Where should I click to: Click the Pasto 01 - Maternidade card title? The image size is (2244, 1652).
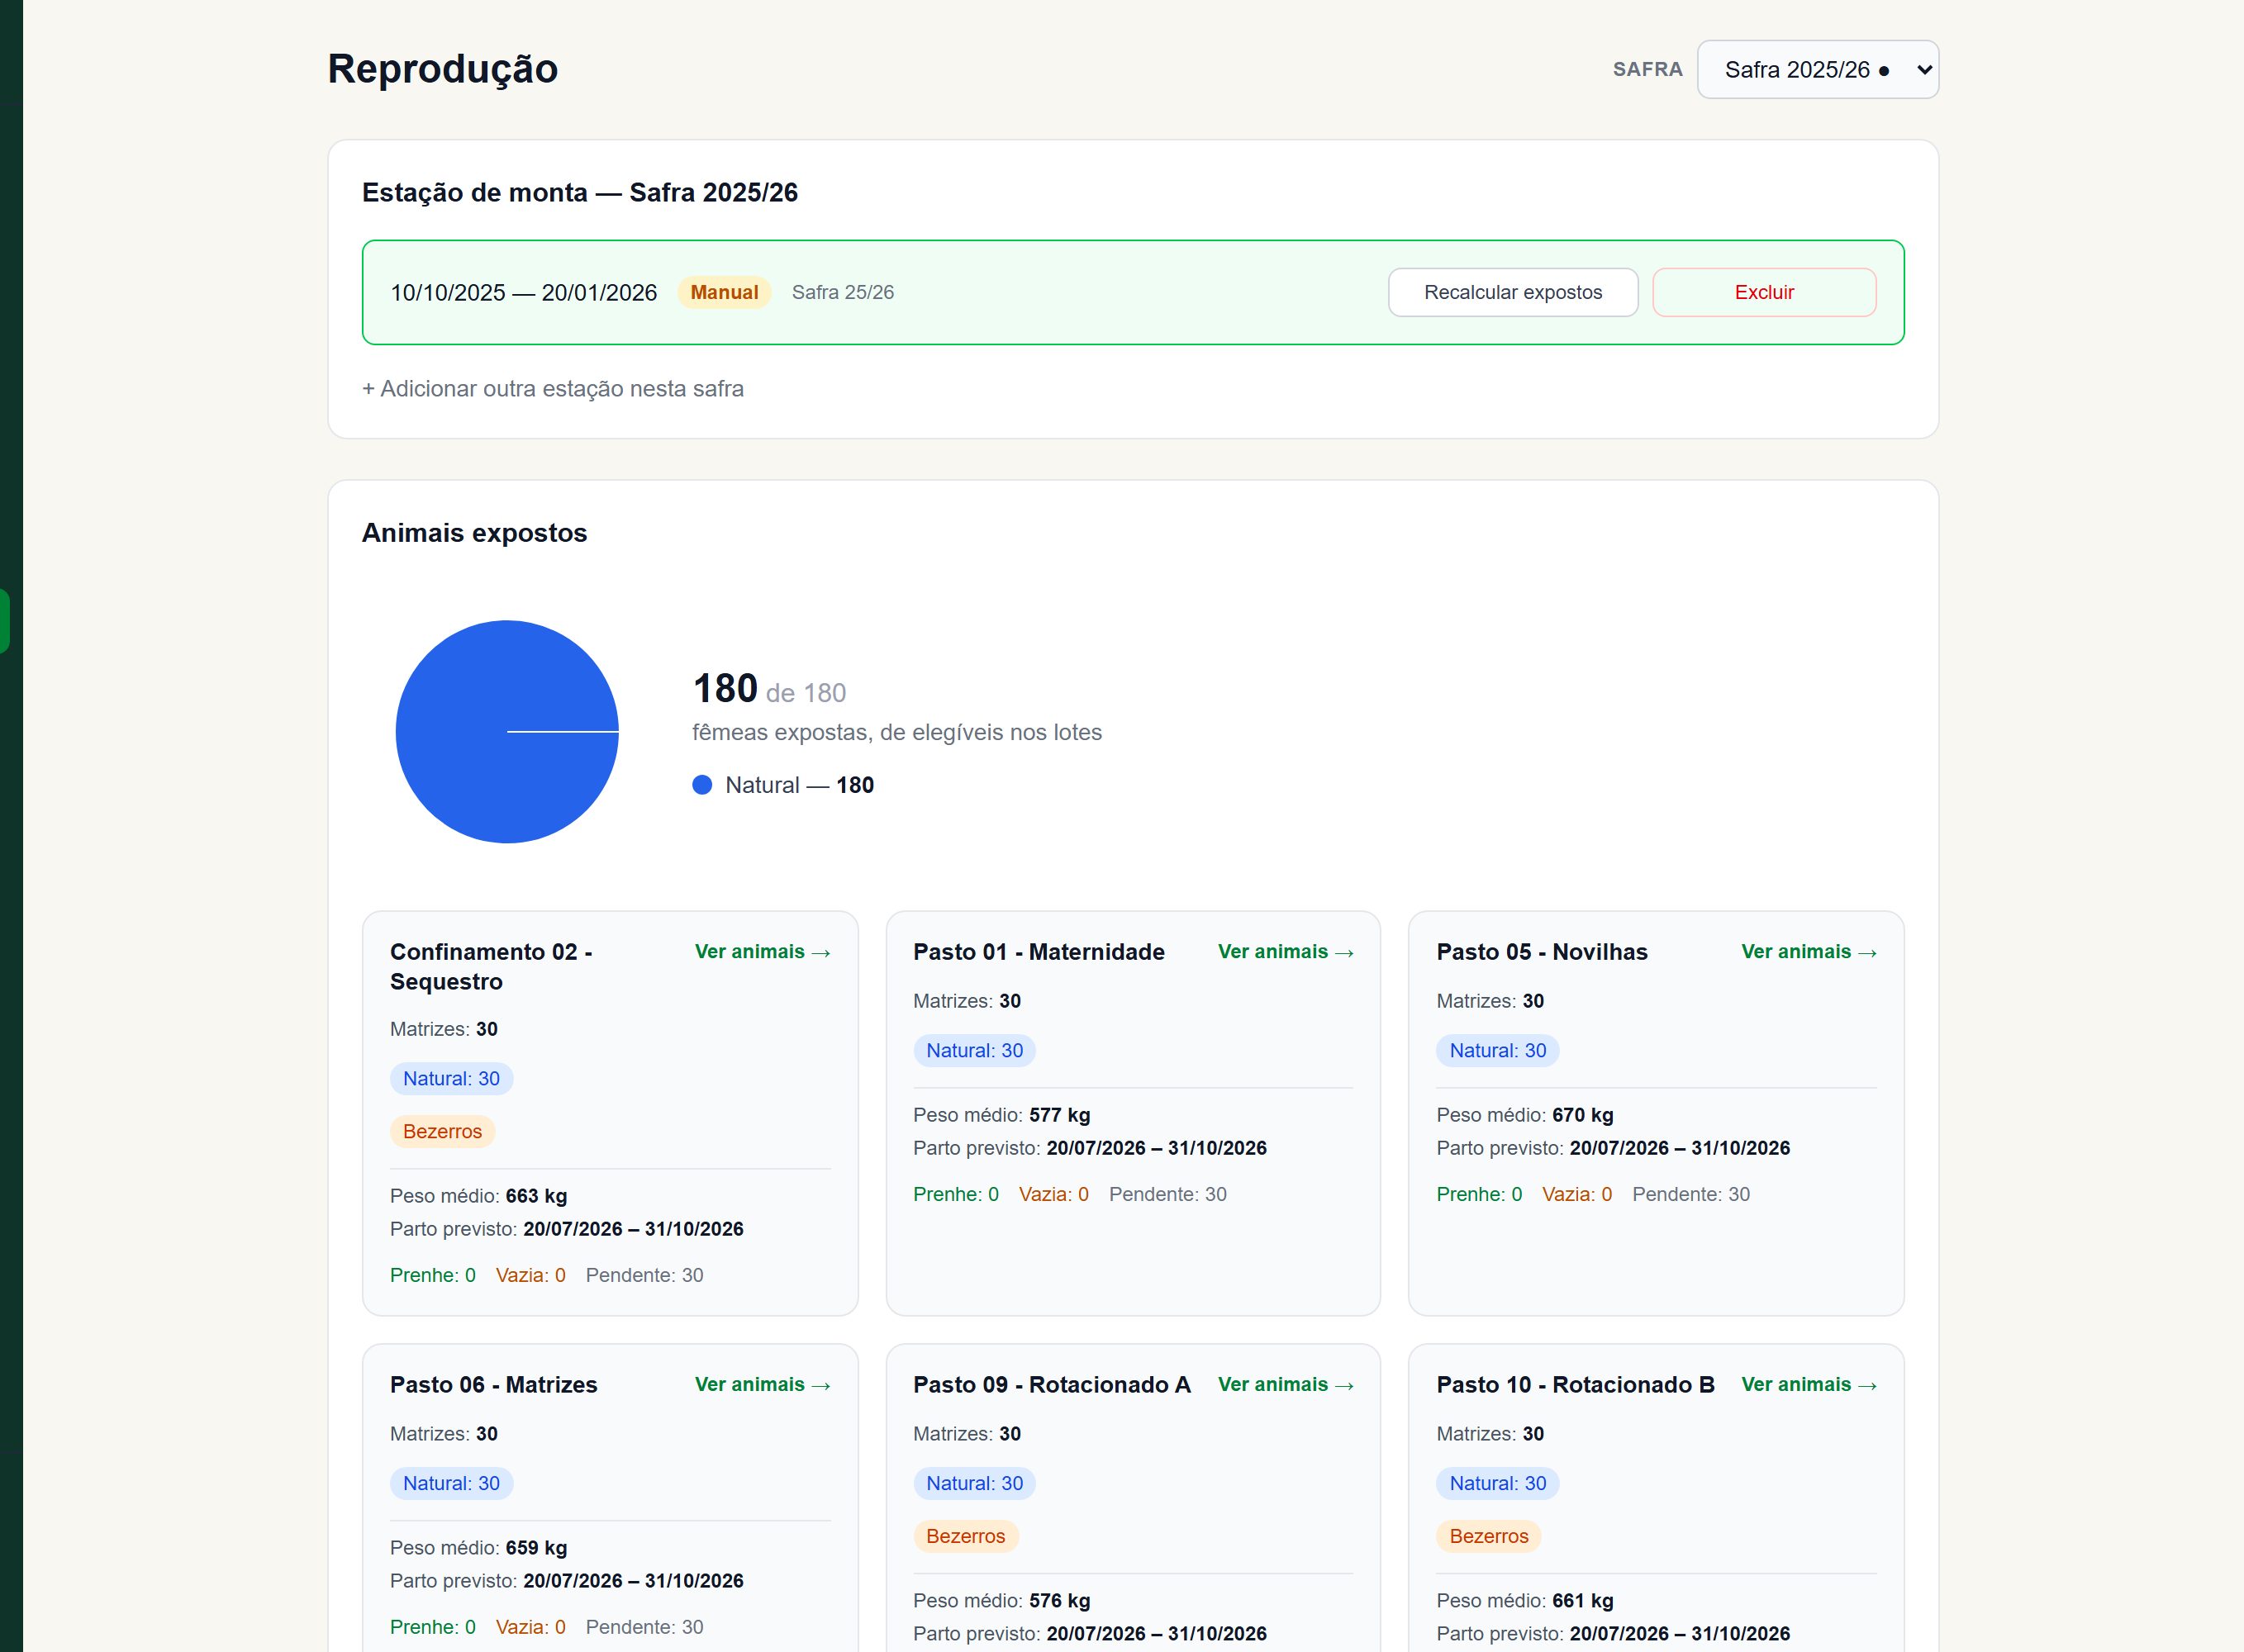click(x=1038, y=952)
